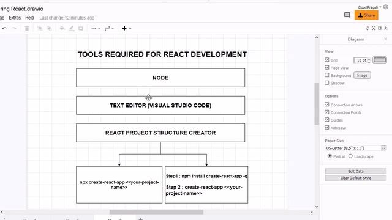Select the Landscape radio button

(350, 156)
